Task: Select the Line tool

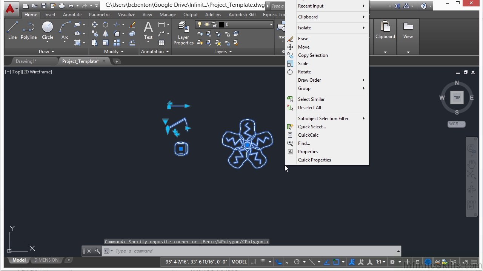Action: coord(12,30)
